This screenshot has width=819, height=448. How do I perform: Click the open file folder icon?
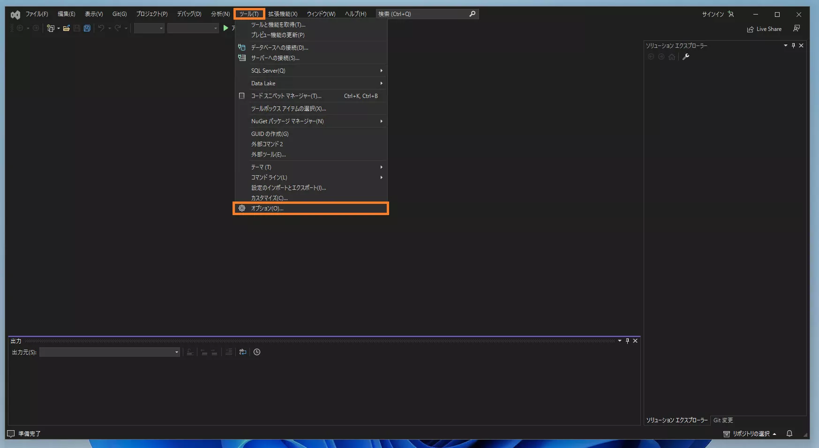pos(67,29)
